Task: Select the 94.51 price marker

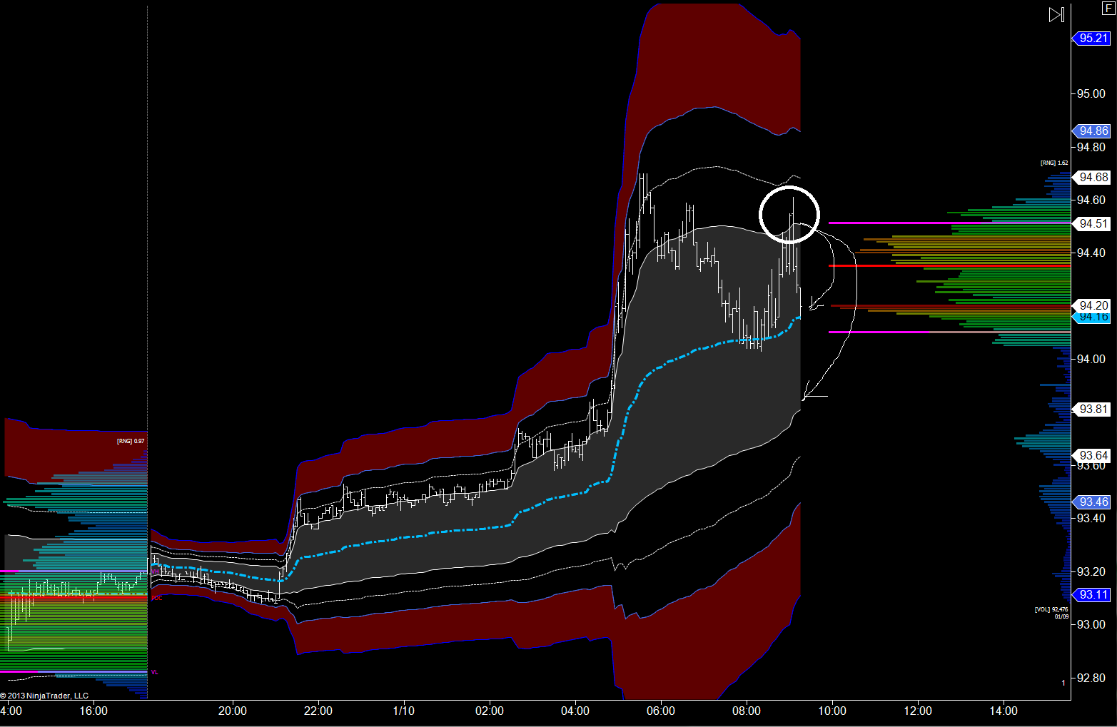Action: click(1092, 223)
